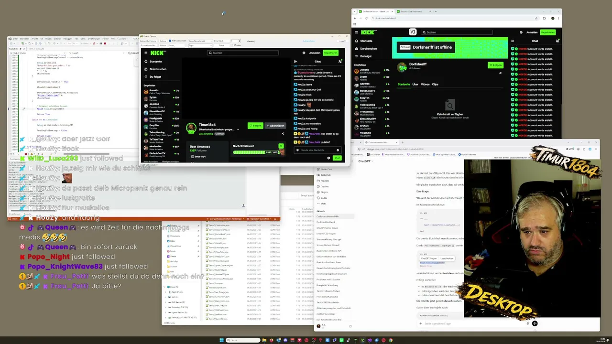This screenshot has height=344, width=612.
Task: Click Folgen button for Timur18o4
Action: click(255, 126)
